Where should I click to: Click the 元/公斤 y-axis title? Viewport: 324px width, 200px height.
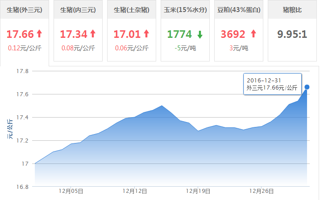click(10, 129)
